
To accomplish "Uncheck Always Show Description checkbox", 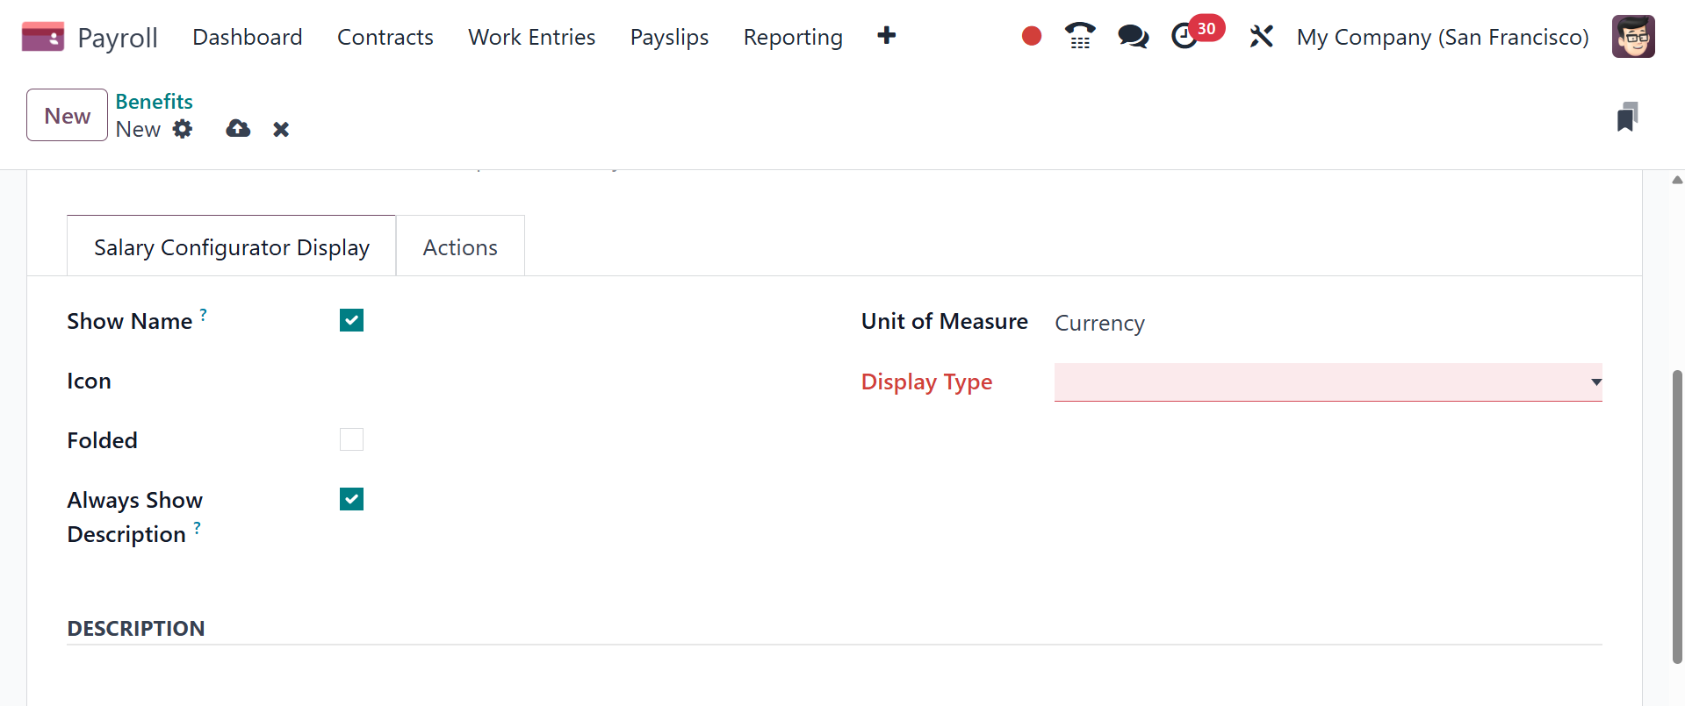I will pyautogui.click(x=351, y=499).
